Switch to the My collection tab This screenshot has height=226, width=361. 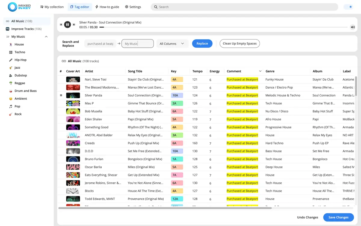point(52,7)
